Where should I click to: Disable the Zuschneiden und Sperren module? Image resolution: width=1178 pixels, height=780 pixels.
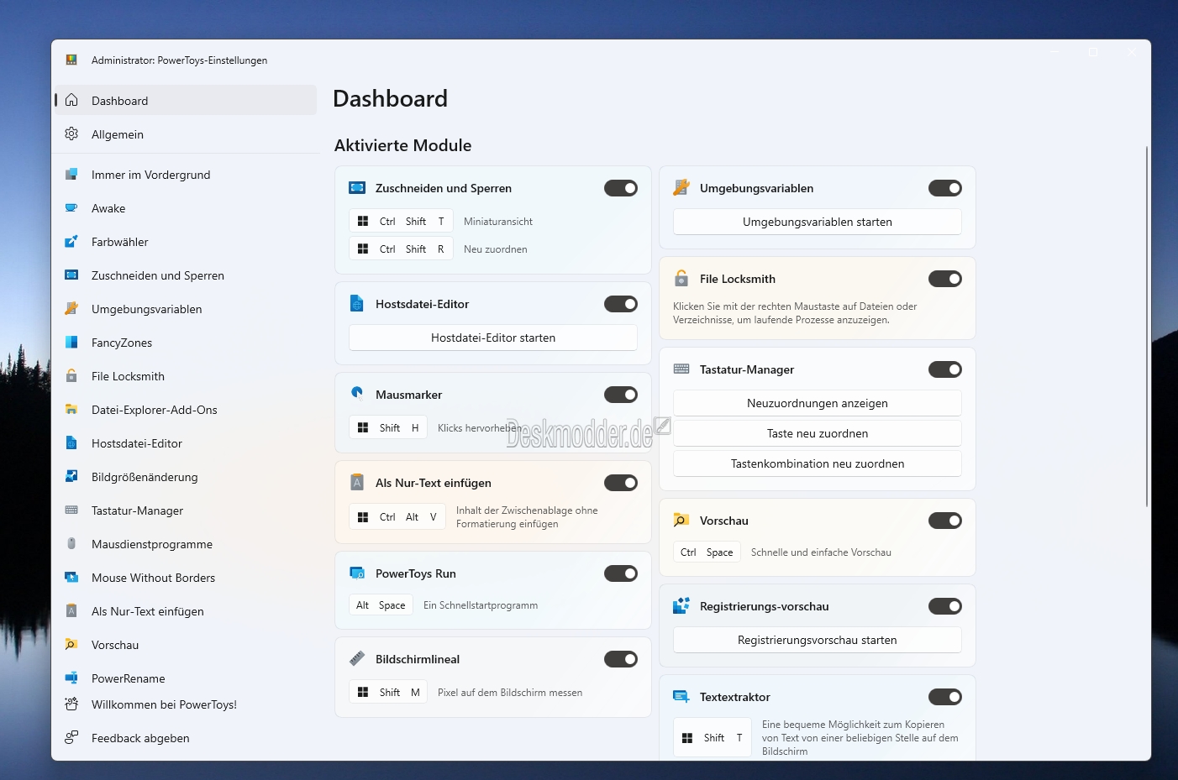pos(620,188)
